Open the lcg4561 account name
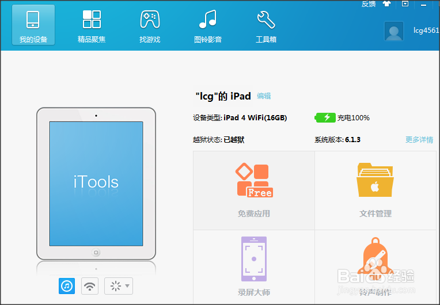The image size is (440, 305). (426, 30)
